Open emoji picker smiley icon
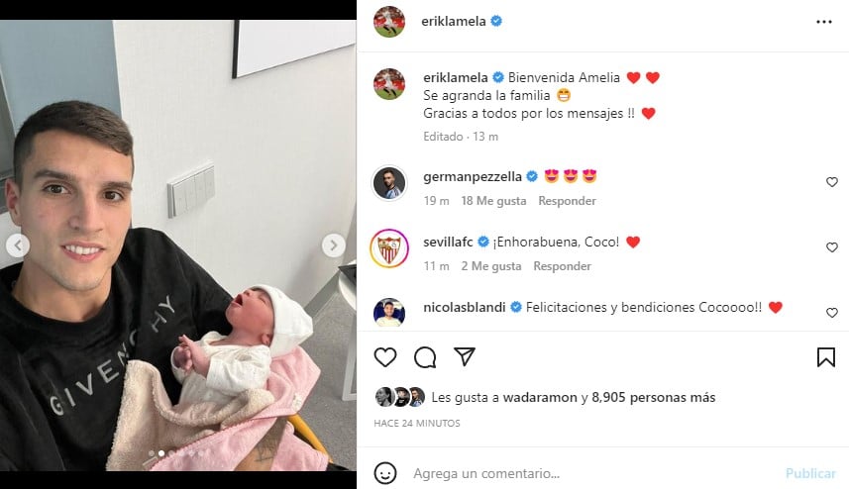Viewport: 849px width, 489px height. 385,473
